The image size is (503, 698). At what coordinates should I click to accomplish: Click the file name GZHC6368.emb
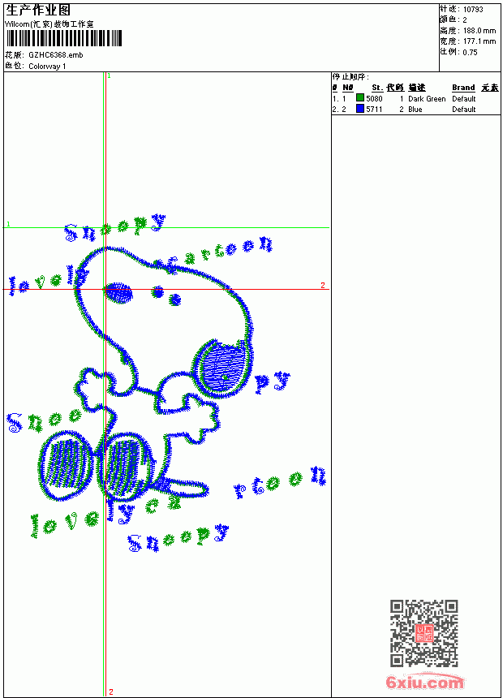[x=56, y=55]
